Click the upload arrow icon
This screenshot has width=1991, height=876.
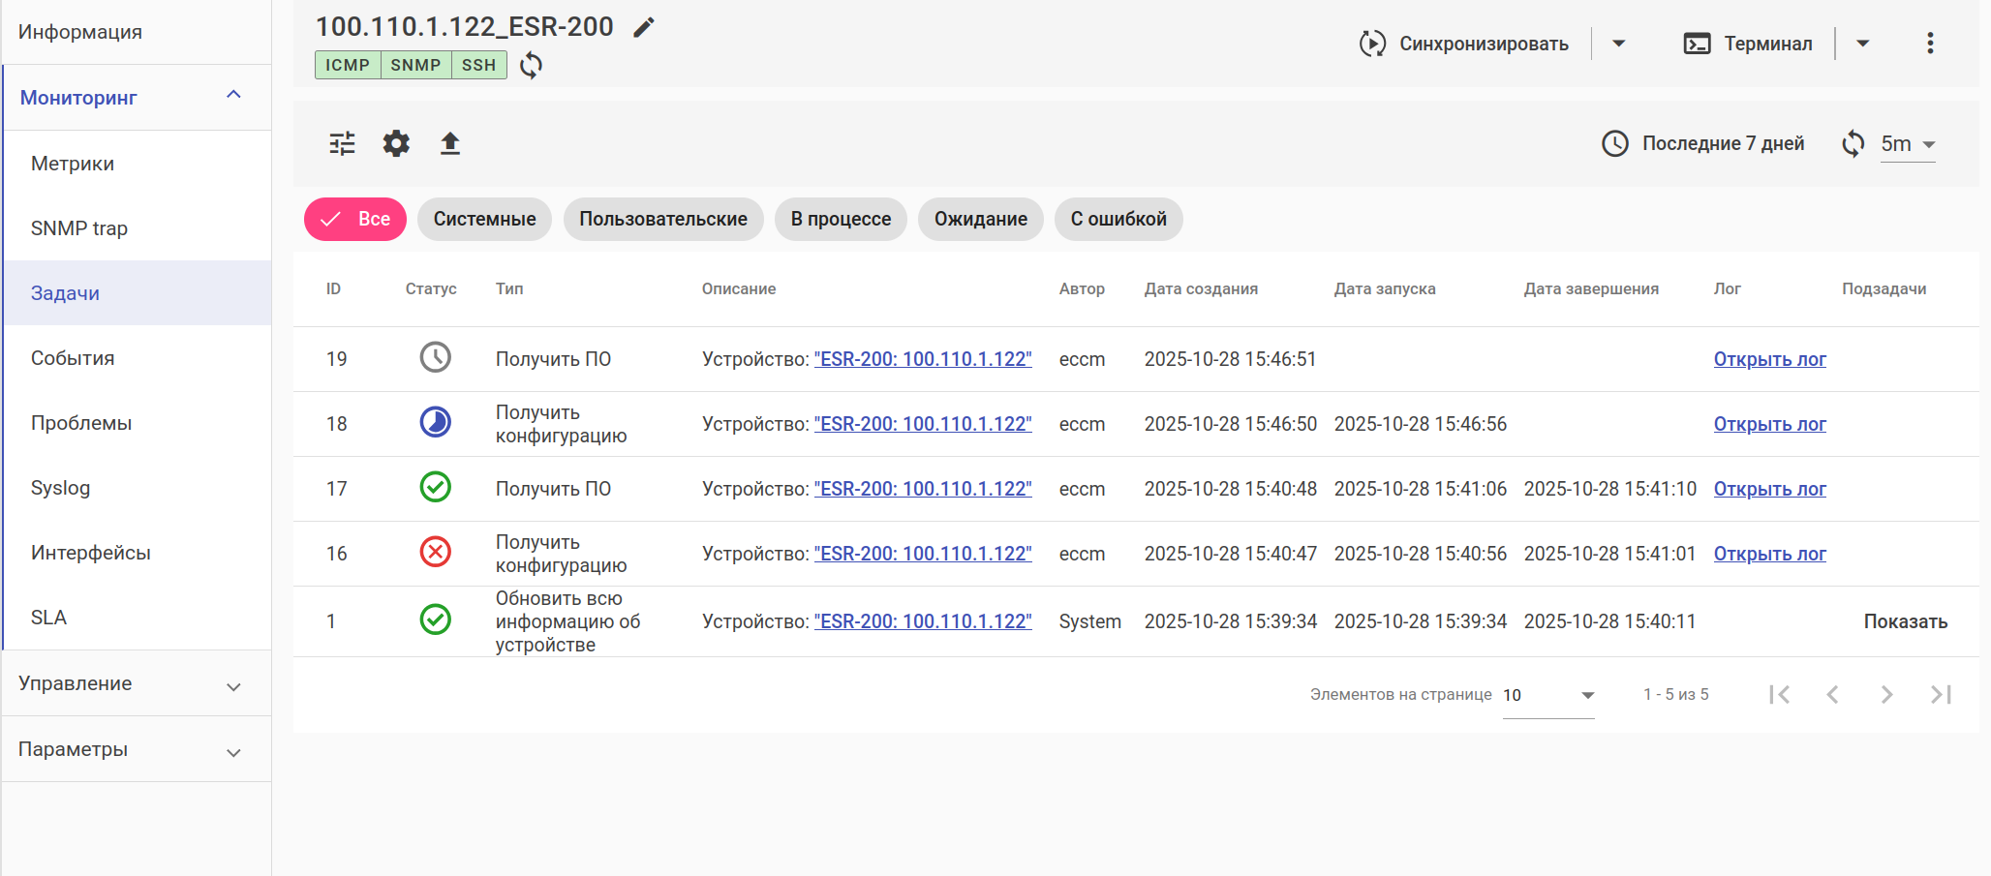450,143
